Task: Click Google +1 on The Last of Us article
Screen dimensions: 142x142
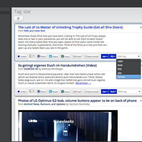Action: coord(32,56)
